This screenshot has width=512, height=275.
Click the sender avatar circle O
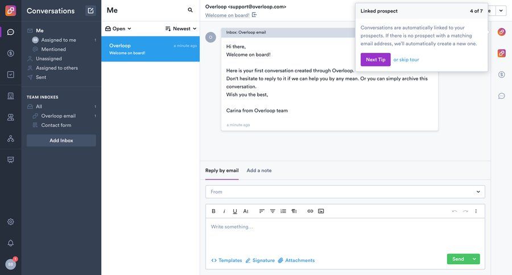[x=210, y=37]
